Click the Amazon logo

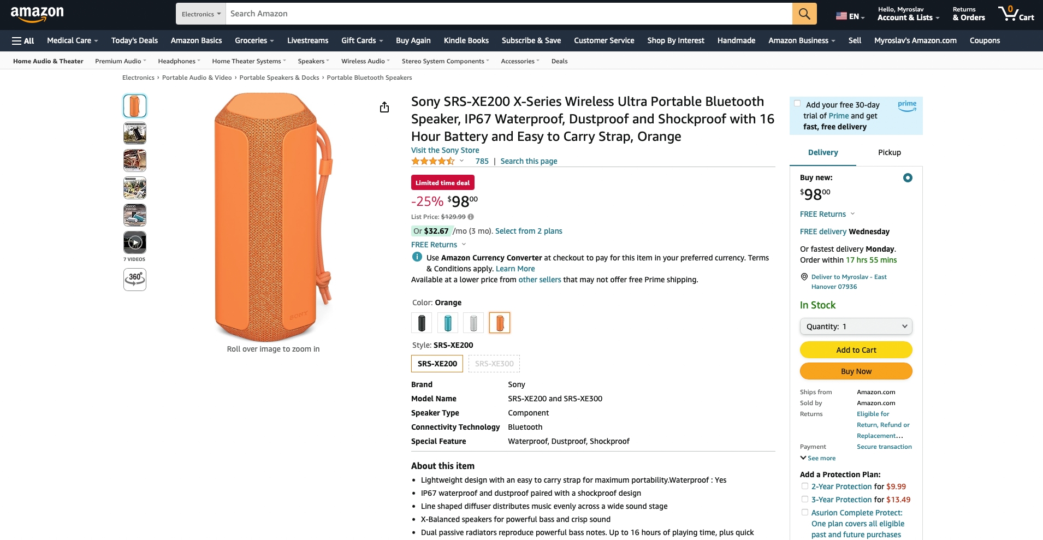point(37,14)
